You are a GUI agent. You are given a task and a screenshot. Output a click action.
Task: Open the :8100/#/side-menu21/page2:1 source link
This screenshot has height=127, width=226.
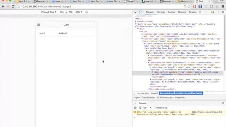coord(206,112)
